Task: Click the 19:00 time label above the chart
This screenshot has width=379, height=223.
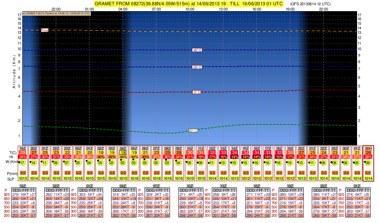Action: pos(290,9)
